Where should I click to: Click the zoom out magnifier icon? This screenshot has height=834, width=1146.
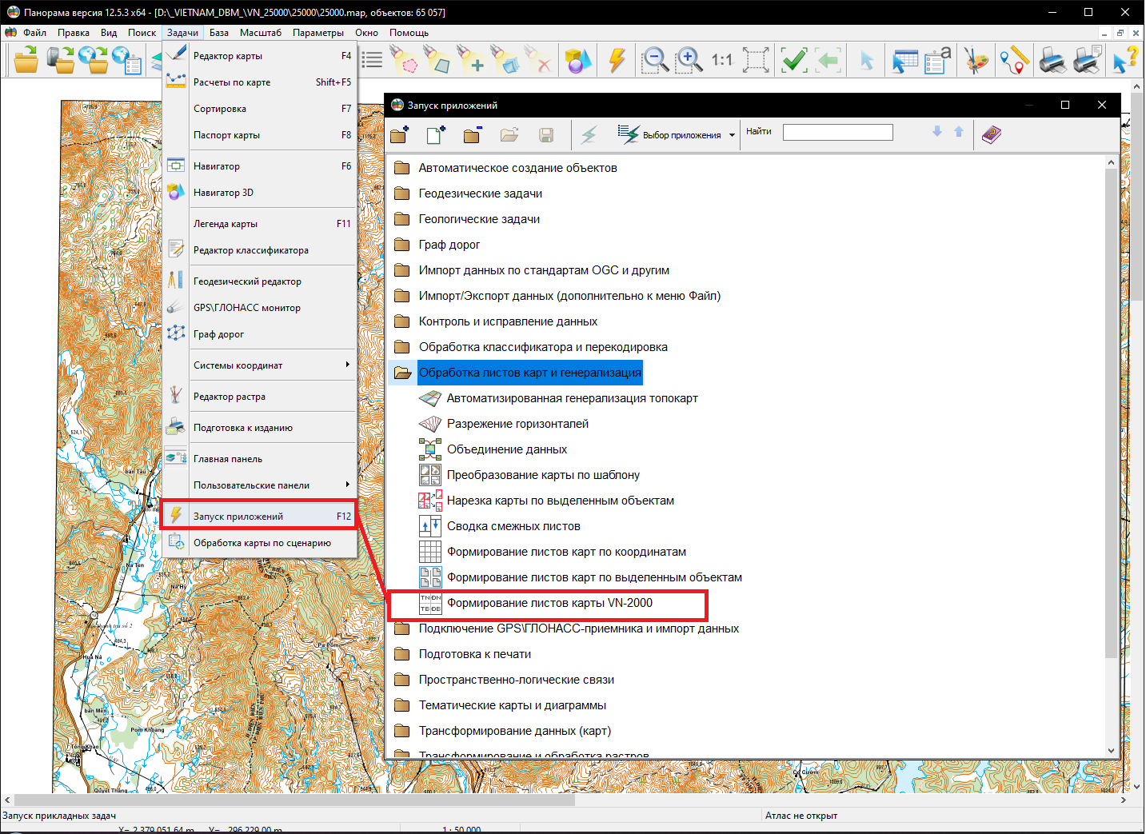click(655, 60)
